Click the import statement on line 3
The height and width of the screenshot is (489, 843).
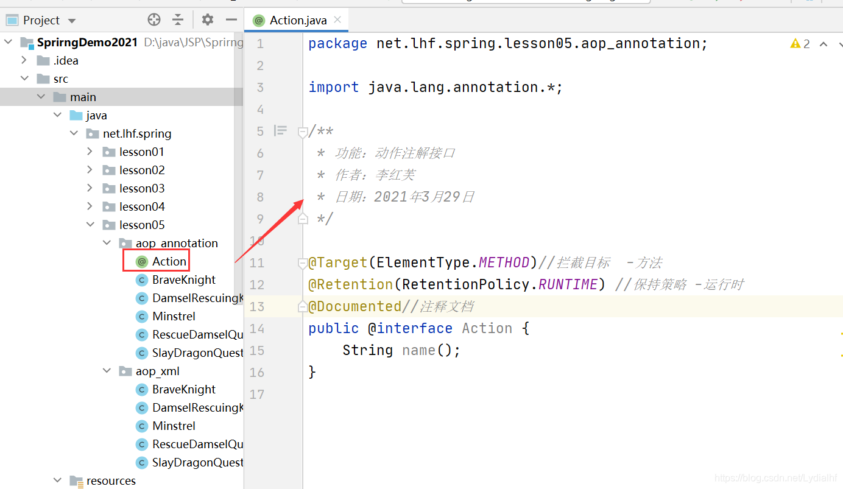(436, 87)
